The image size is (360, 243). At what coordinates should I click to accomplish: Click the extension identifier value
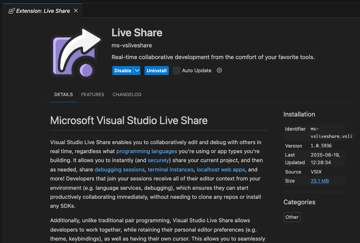click(x=332, y=133)
